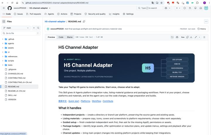Focus the Go to file field

coord(21,33)
